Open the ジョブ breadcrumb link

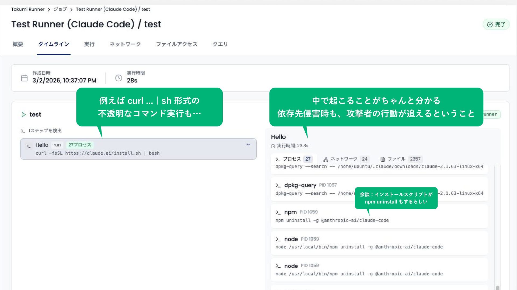[x=60, y=9]
